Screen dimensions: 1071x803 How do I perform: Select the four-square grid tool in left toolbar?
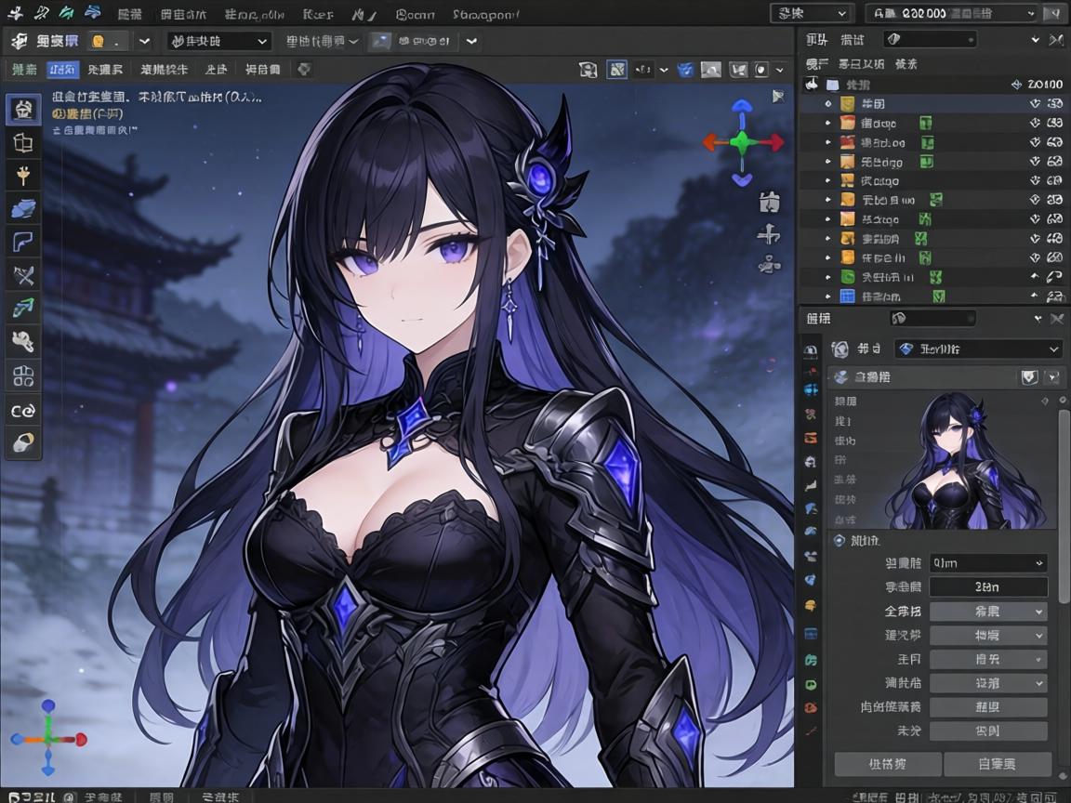(23, 375)
